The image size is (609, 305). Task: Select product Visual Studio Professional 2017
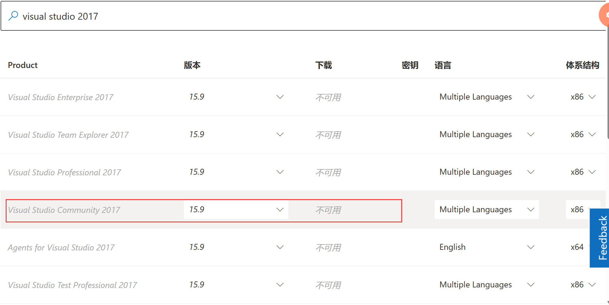[x=64, y=172]
